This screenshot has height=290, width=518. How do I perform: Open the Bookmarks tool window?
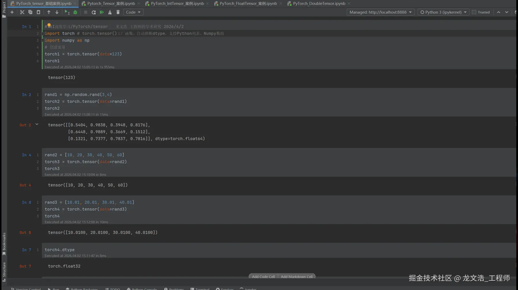(4, 244)
